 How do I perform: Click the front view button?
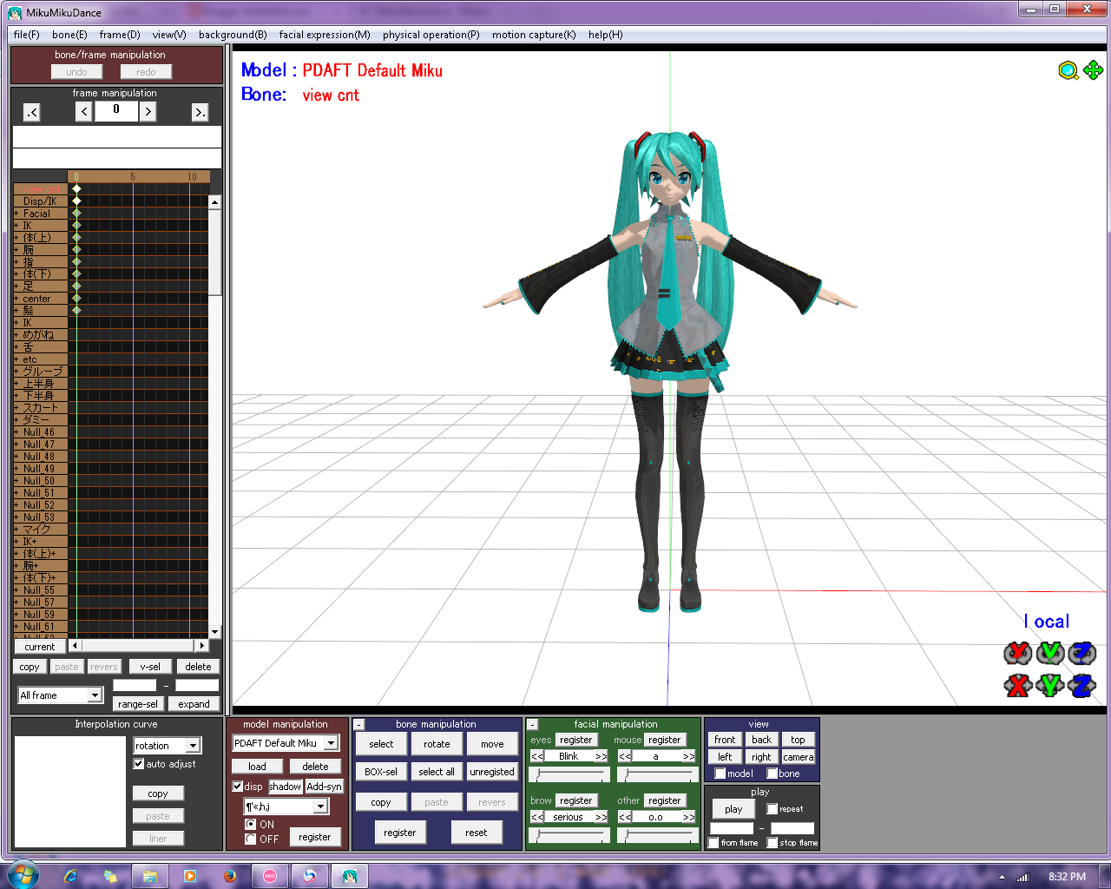724,739
